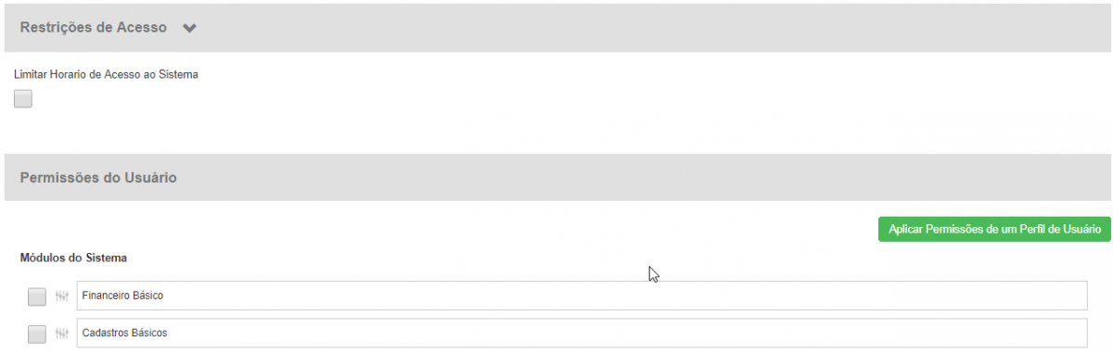Check the Cadastros Básicos module checkbox
The width and height of the screenshot is (1113, 353).
tap(37, 334)
